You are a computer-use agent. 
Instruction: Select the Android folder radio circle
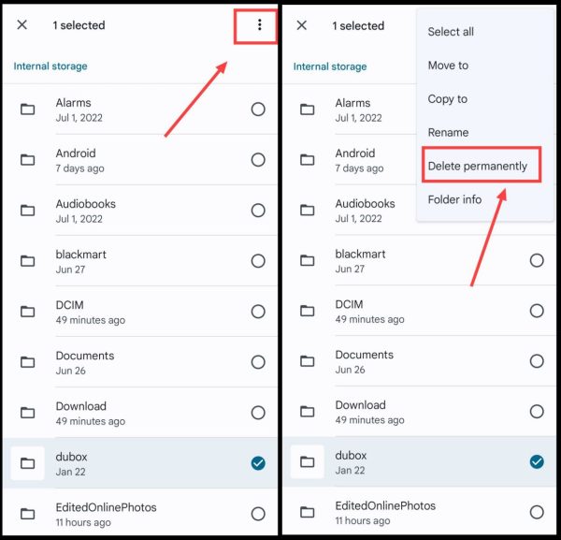coord(258,160)
